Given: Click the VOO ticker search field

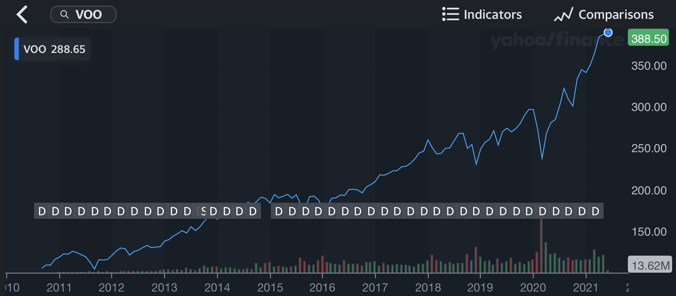Looking at the screenshot, I should click(83, 14).
